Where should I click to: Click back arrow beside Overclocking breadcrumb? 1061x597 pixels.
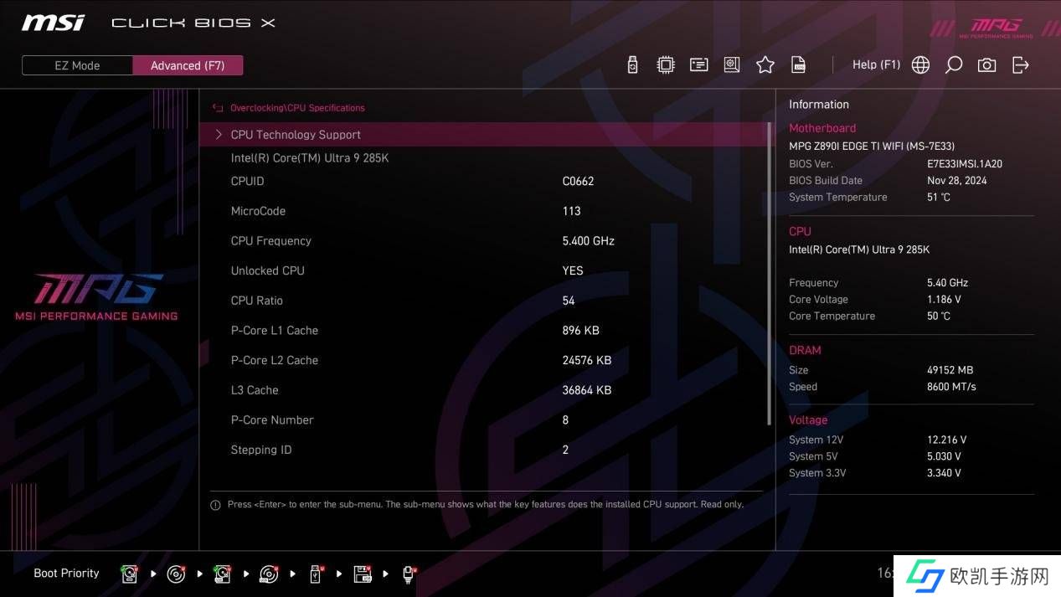point(218,108)
